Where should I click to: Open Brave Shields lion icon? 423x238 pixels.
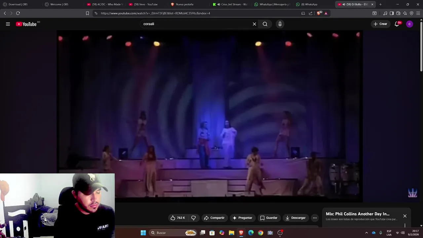[x=319, y=13]
